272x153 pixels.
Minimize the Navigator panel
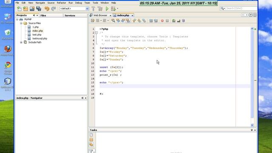(x=82, y=98)
